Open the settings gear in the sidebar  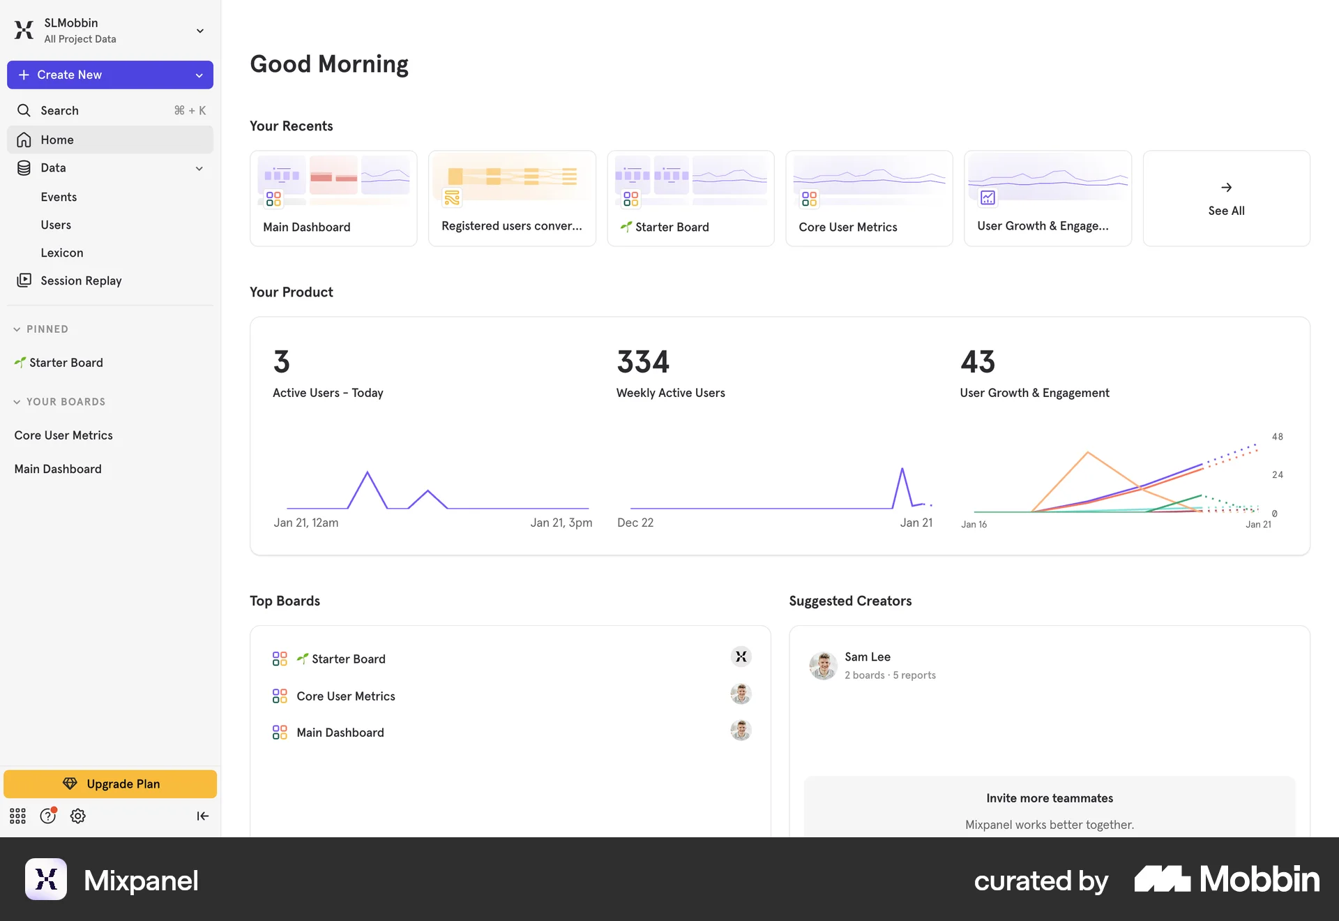point(77,816)
